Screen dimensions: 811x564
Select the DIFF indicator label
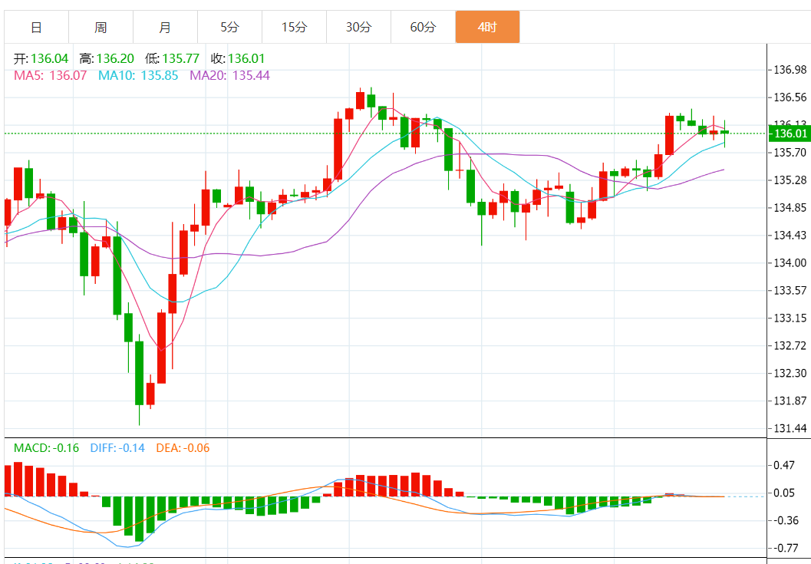(117, 448)
